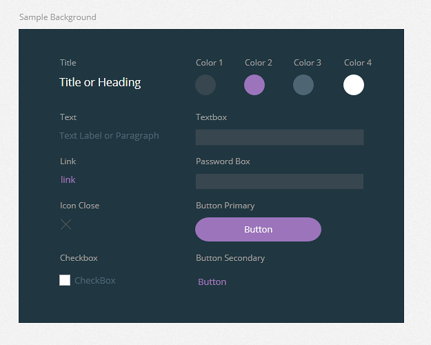Click the Sample Background heading
The width and height of the screenshot is (431, 345).
58,17
